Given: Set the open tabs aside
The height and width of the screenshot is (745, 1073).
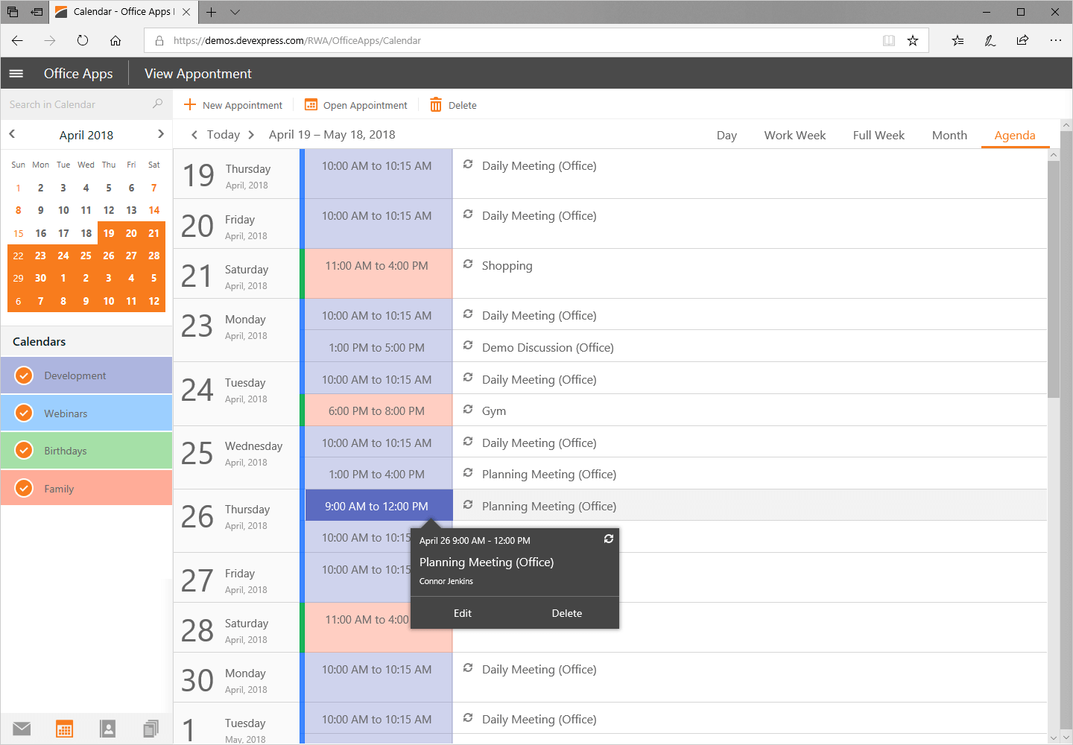Looking at the screenshot, I should pyautogui.click(x=37, y=12).
